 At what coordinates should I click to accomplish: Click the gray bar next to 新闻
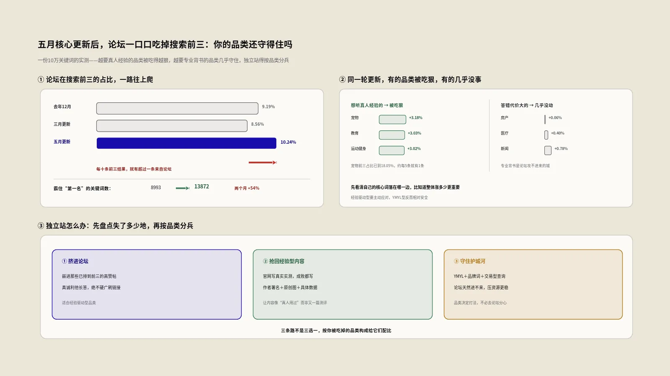548,150
